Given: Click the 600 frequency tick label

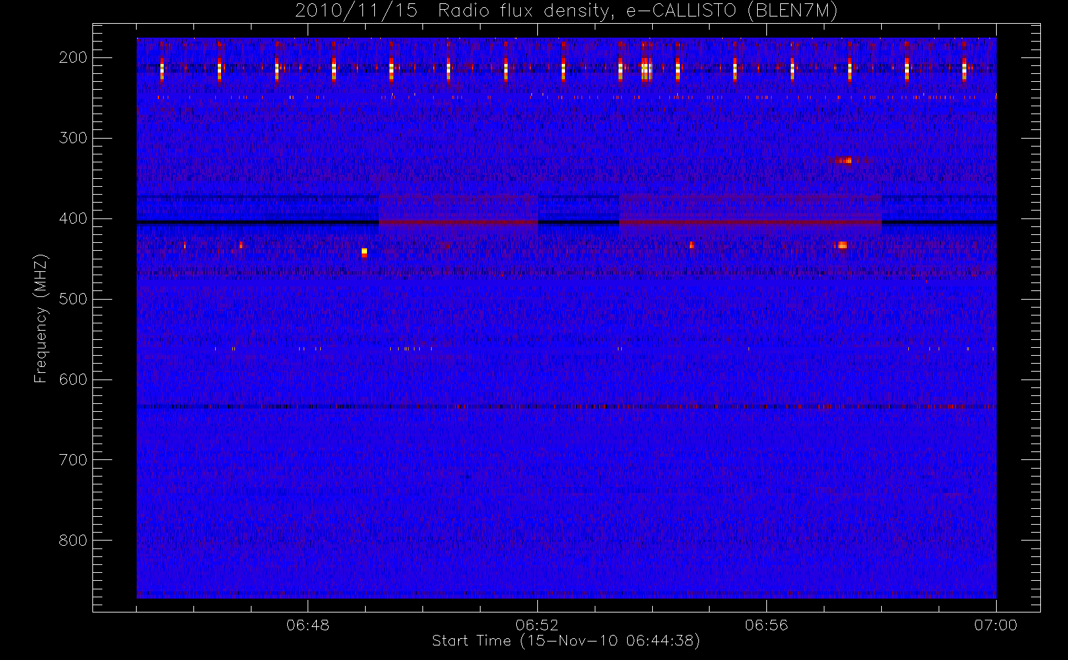Looking at the screenshot, I should (x=73, y=379).
